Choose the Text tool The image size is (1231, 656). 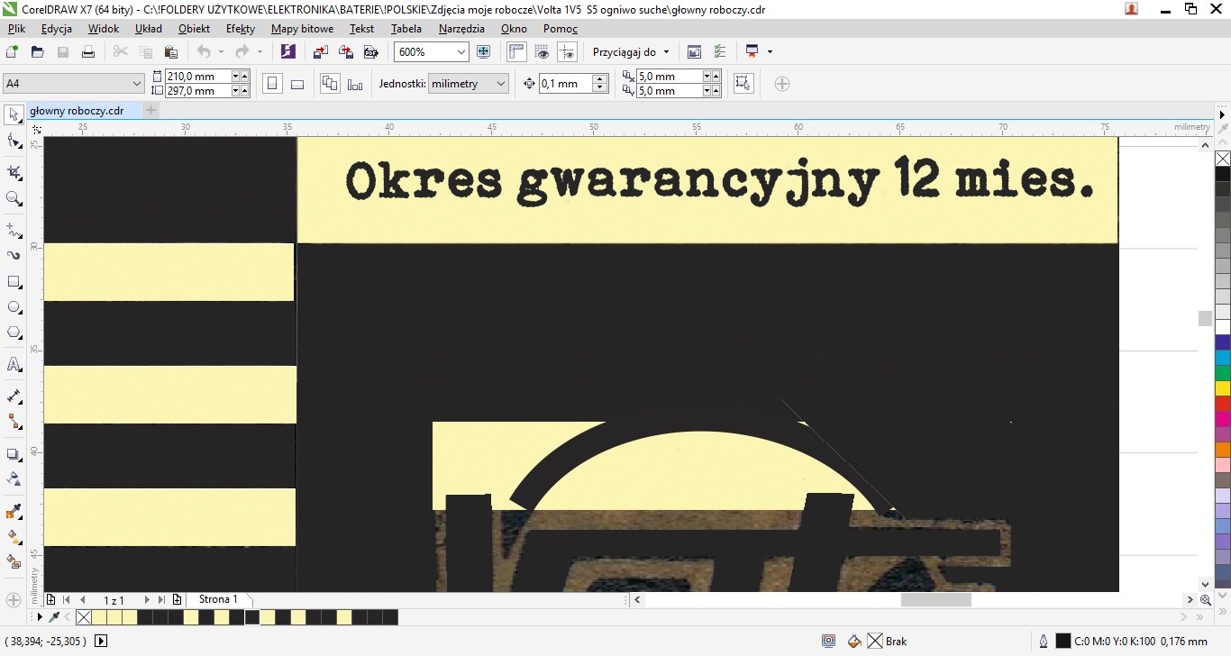14,365
